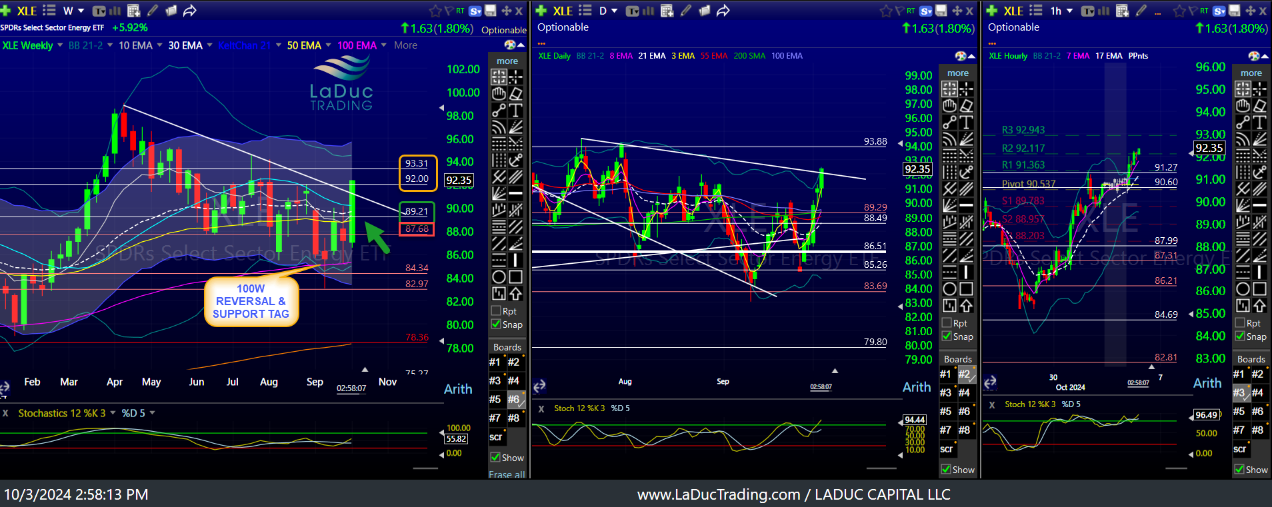Select the eraser tool in the hourly drawing toolbar
This screenshot has height=507, width=1272.
1259,105
